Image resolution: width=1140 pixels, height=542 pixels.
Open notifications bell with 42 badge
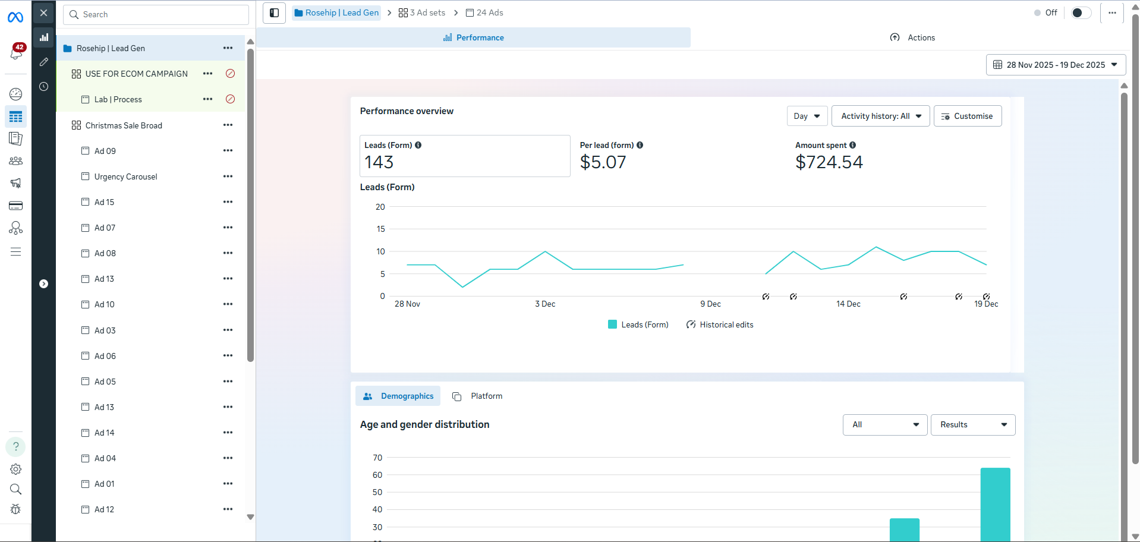(x=16, y=52)
